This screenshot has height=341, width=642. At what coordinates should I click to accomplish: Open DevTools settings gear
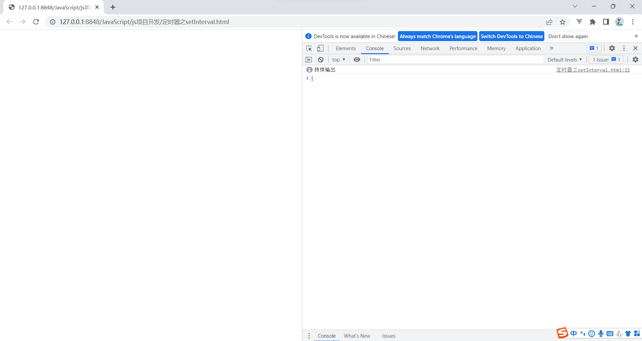(612, 48)
